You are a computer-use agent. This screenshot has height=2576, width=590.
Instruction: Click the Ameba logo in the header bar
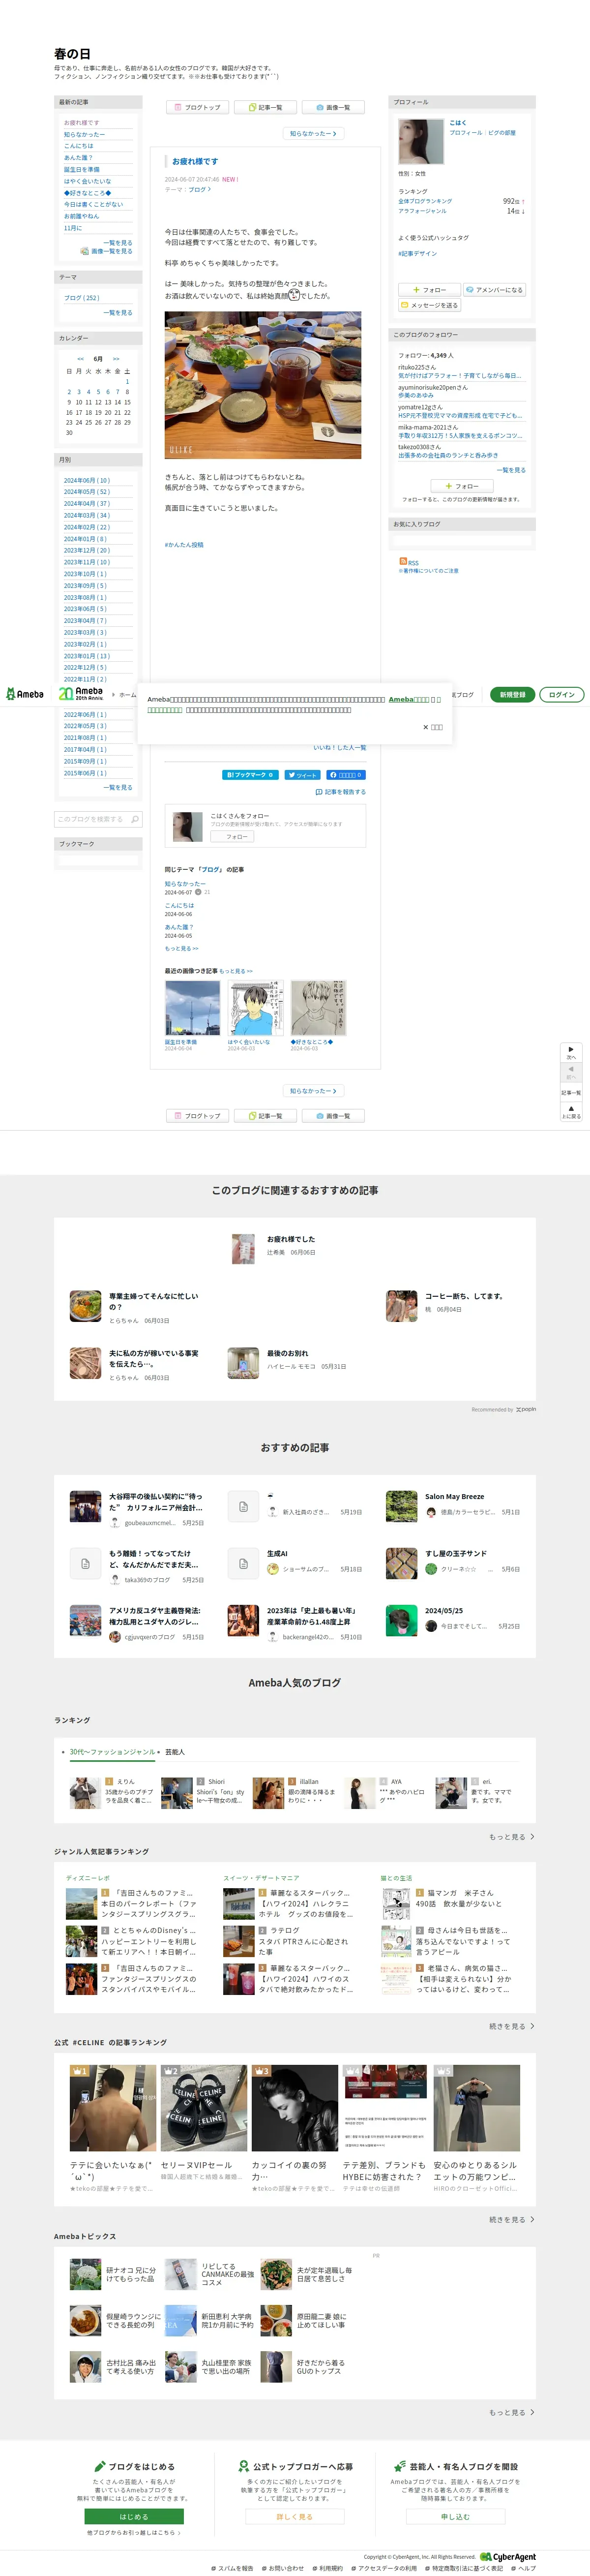[x=25, y=694]
